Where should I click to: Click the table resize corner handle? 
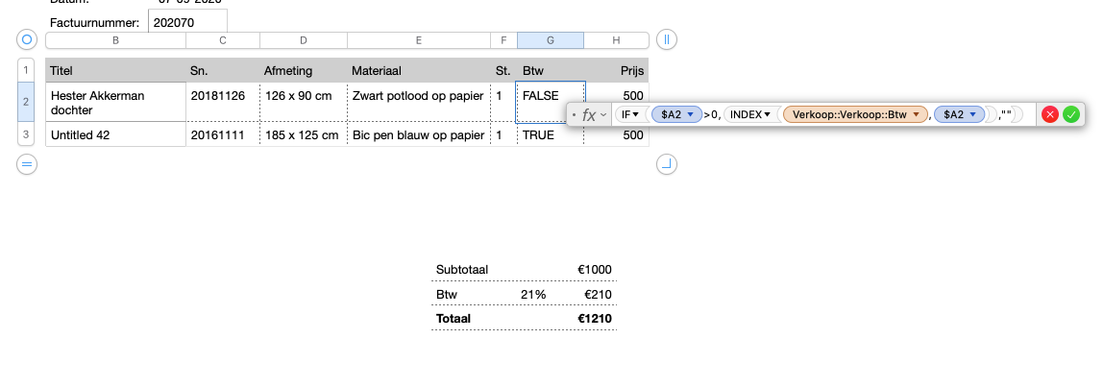(668, 165)
